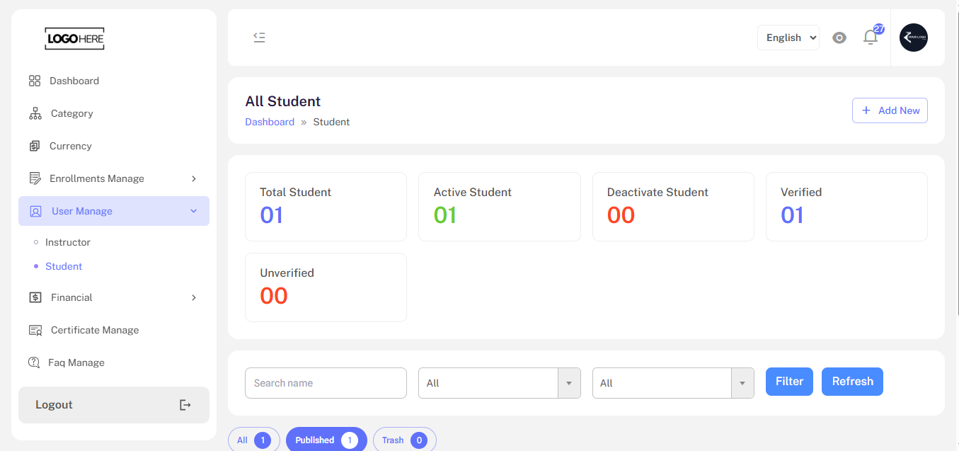Screen dimensions: 959x451
Task: Expand the Financial menu chevron
Action: coord(194,297)
